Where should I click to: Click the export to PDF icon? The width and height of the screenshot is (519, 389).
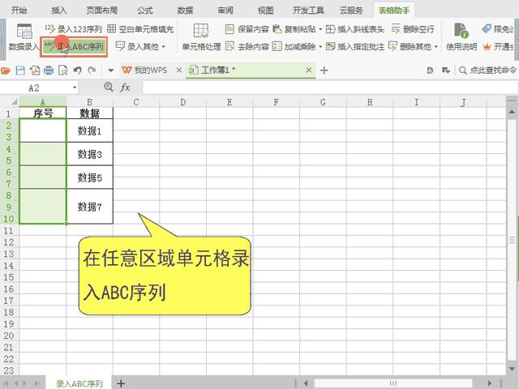(35, 71)
